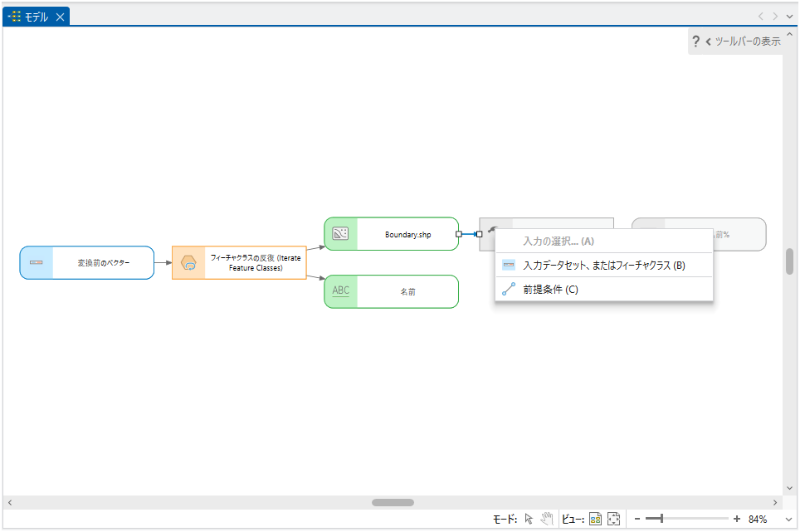Click the Boundary.shp feature class icon

tap(340, 234)
